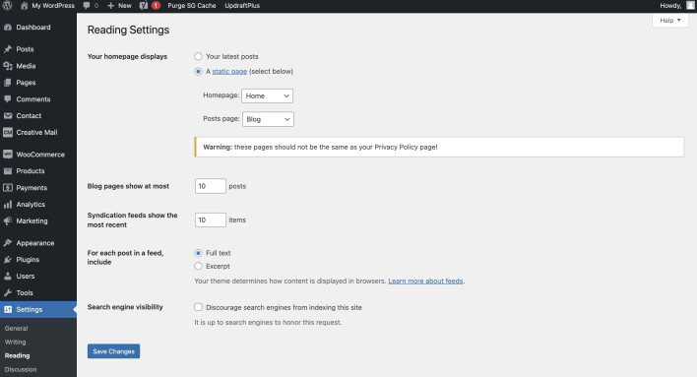Click the Media icon in sidebar
The width and height of the screenshot is (697, 377).
[8, 66]
